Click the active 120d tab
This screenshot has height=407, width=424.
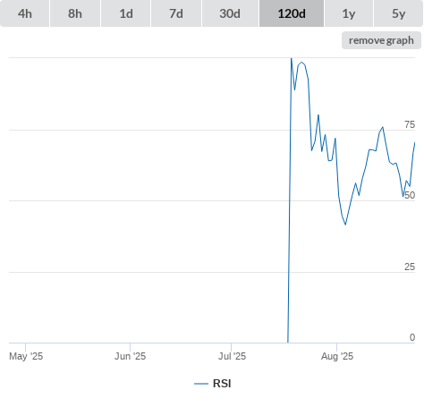(292, 13)
